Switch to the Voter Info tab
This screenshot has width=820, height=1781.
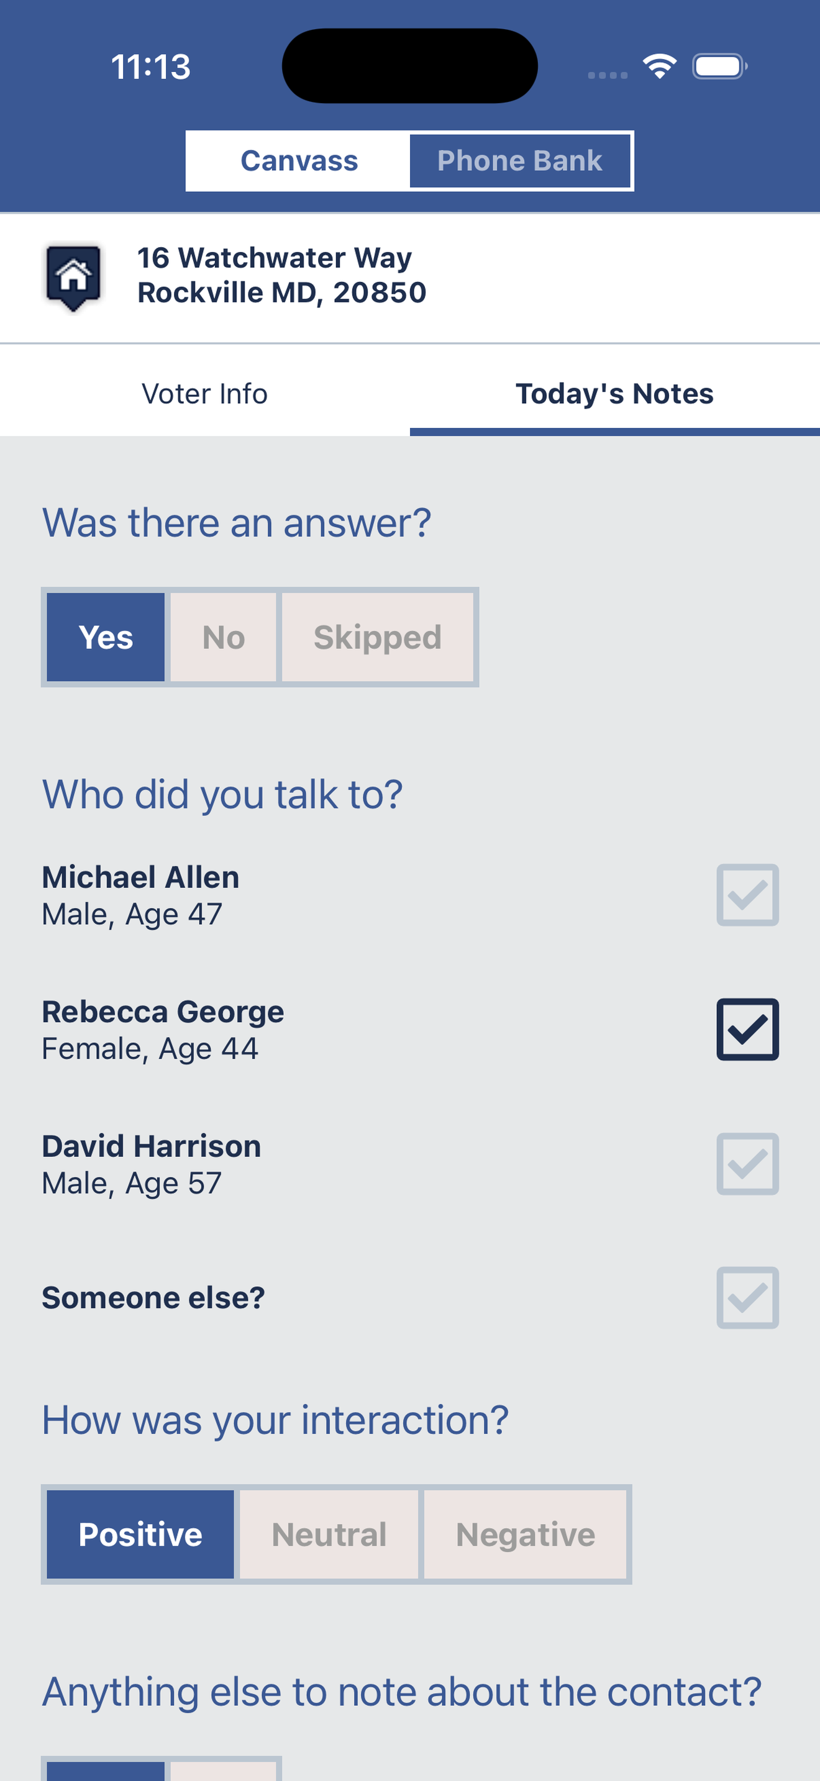coord(204,393)
